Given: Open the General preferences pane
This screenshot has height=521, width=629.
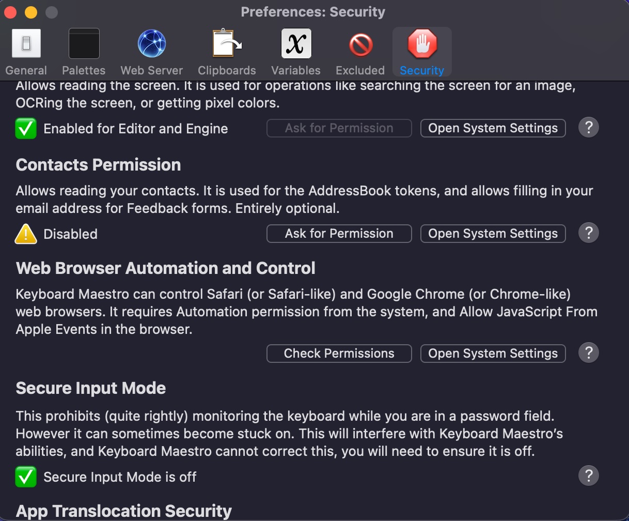Looking at the screenshot, I should tap(26, 52).
